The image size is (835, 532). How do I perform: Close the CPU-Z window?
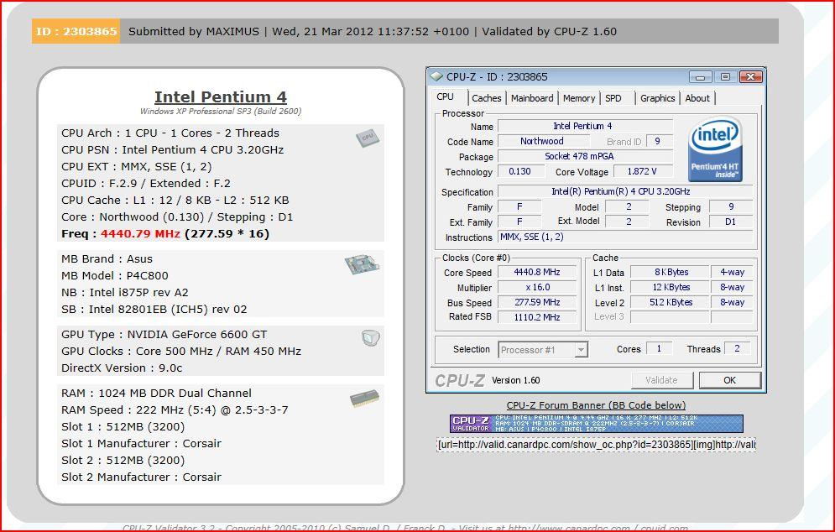[x=751, y=76]
